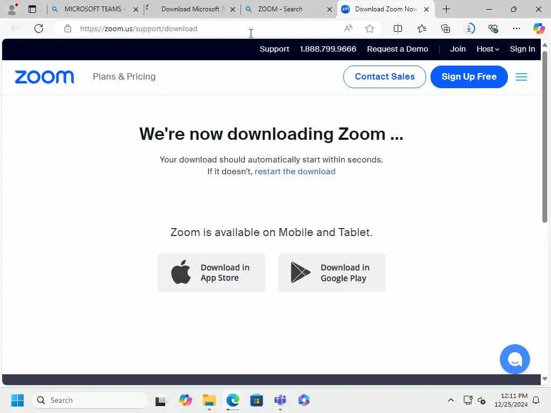Click the scrollbar down arrow
551x413 pixels.
point(545,379)
